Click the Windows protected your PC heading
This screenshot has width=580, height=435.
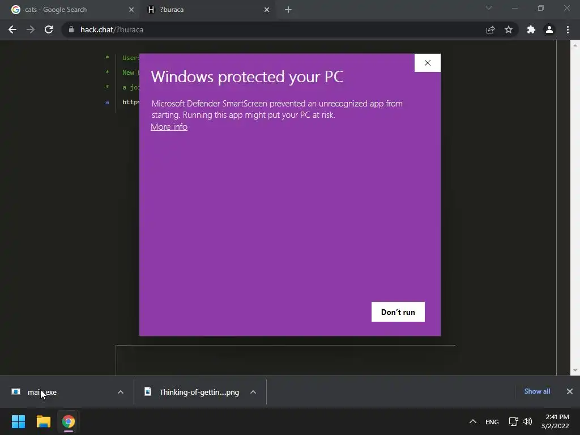pos(247,77)
